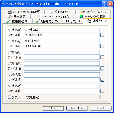Click the music note sound icon
The image size is (114, 113).
pyautogui.click(x=67, y=21)
